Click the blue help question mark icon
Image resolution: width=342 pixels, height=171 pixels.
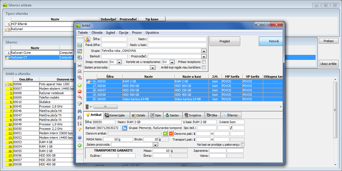tap(80, 138)
